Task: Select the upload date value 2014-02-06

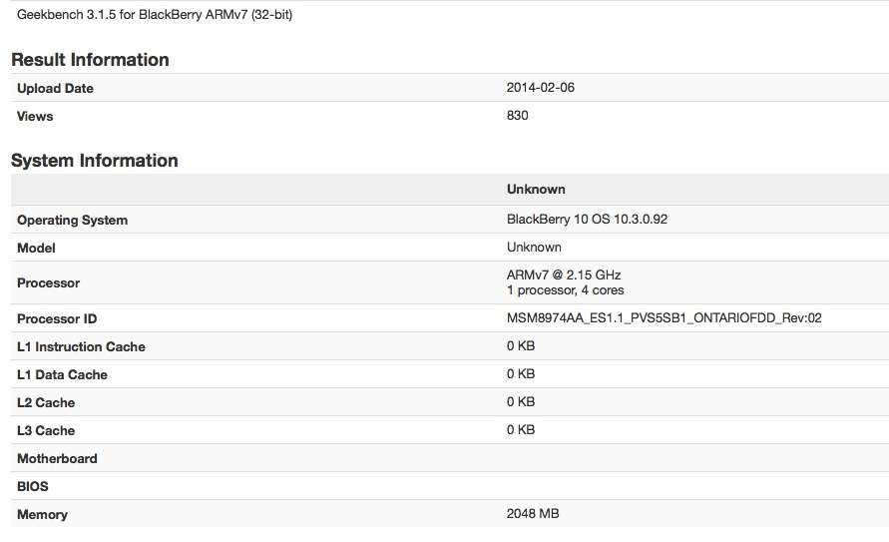Action: [x=541, y=87]
